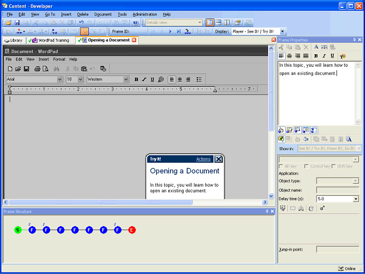The width and height of the screenshot is (365, 274).
Task: Open the Object type dropdown
Action: coord(356,181)
